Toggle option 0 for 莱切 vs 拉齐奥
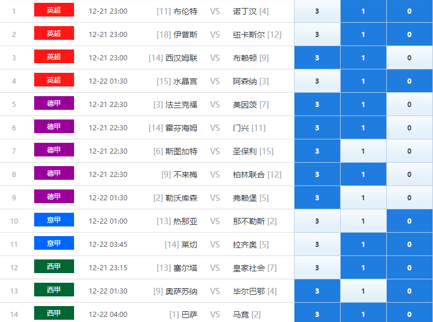Screen dimensions: 433x322 (x=410, y=244)
